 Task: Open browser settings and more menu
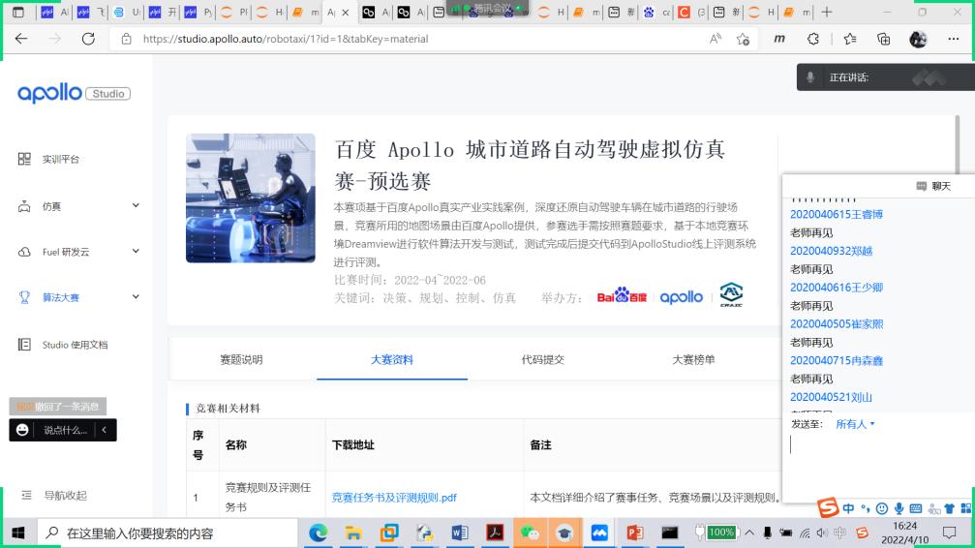[x=954, y=39]
